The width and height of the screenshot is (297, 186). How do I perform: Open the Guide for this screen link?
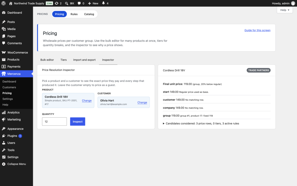coord(257,30)
